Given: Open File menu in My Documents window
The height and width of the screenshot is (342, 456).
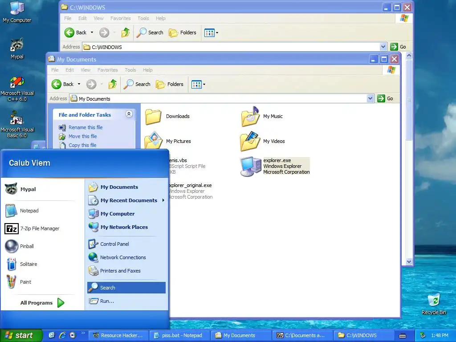Looking at the screenshot, I should pyautogui.click(x=55, y=70).
